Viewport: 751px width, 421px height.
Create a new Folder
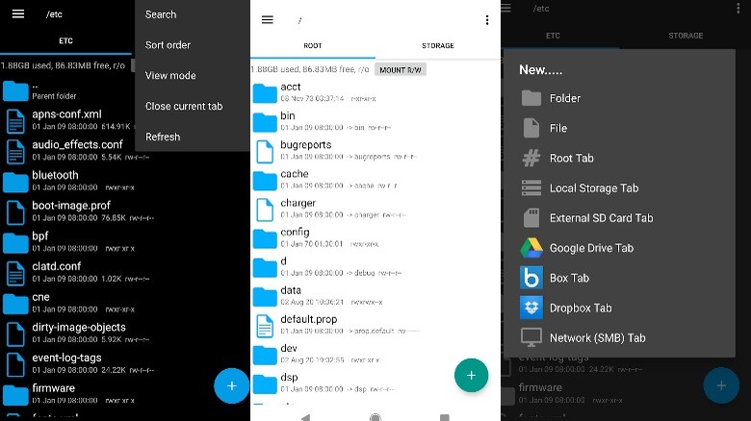pyautogui.click(x=564, y=98)
